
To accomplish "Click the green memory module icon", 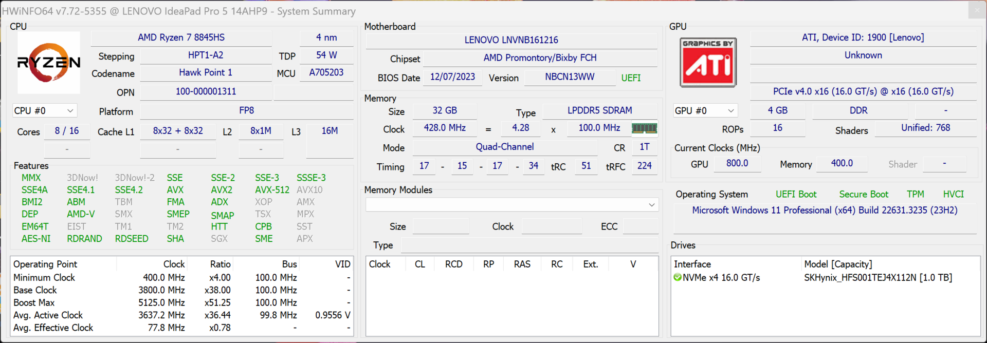I will 644,128.
